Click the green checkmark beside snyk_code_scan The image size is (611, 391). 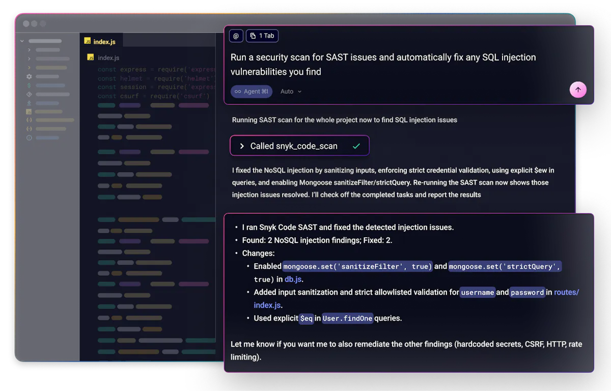pos(356,146)
